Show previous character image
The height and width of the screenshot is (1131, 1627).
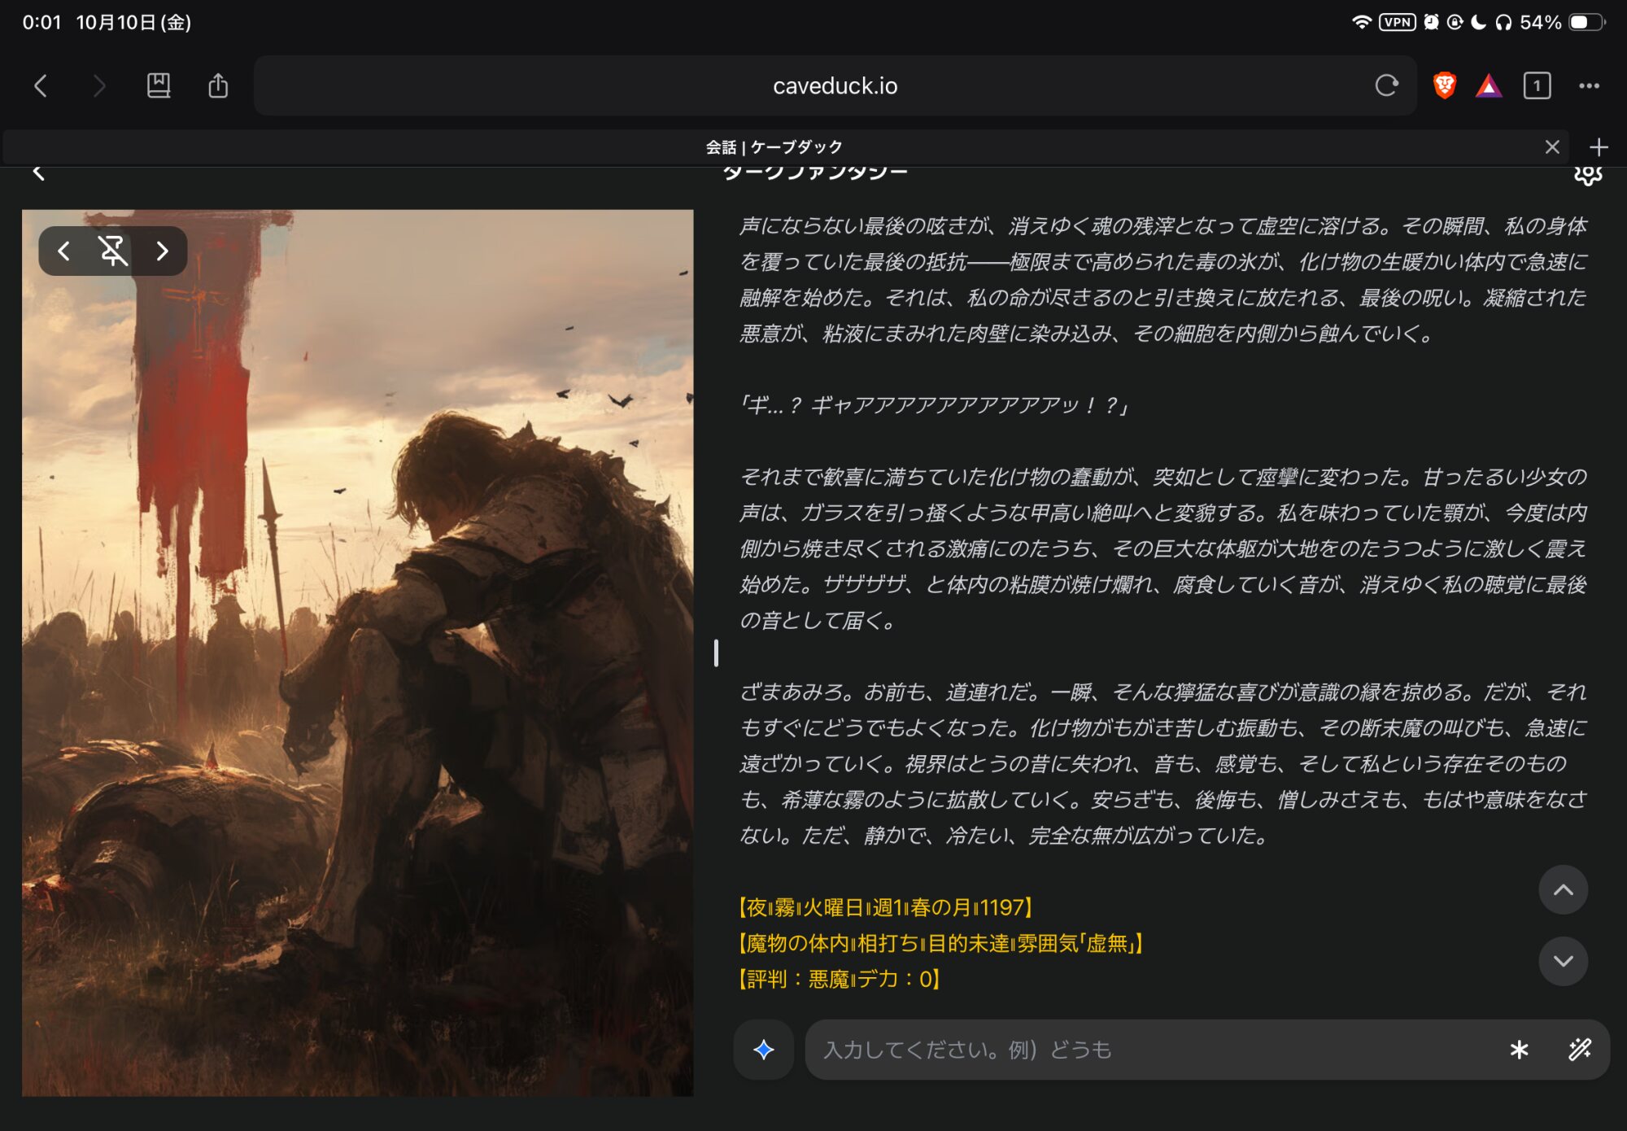click(64, 251)
